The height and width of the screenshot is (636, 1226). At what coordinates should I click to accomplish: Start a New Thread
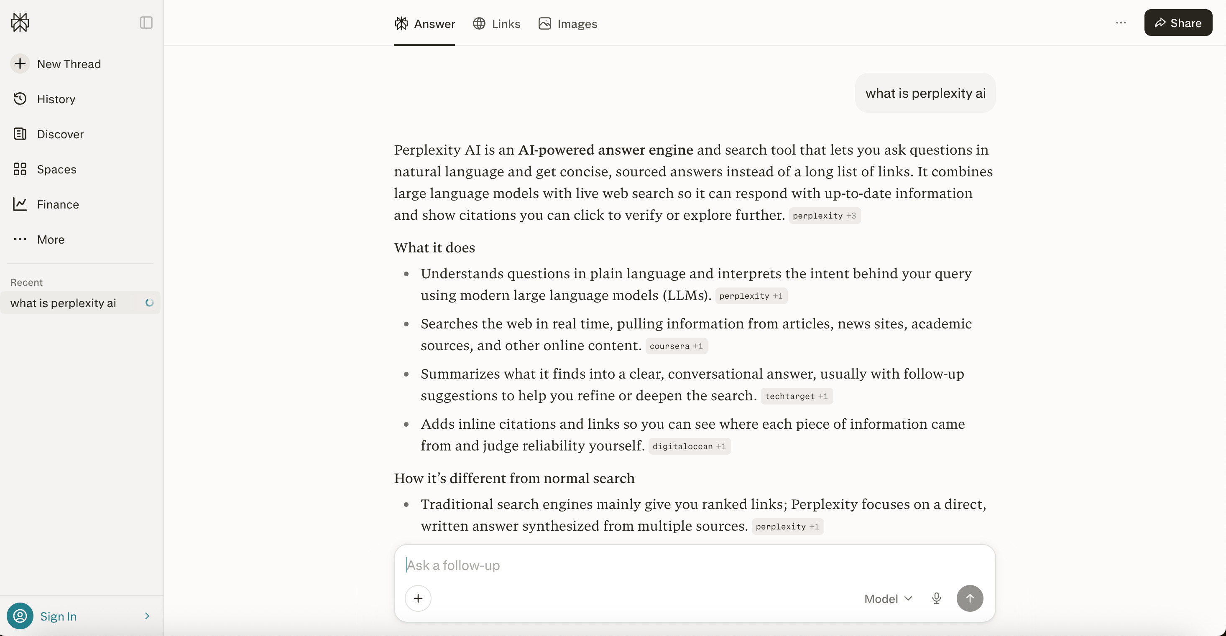[x=69, y=64]
